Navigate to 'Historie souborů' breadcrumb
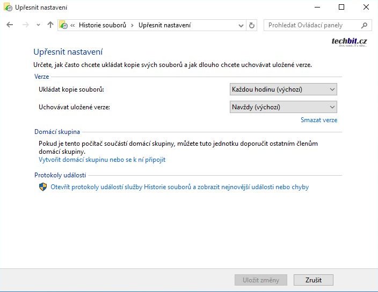This screenshot has width=378, height=292. pos(102,25)
